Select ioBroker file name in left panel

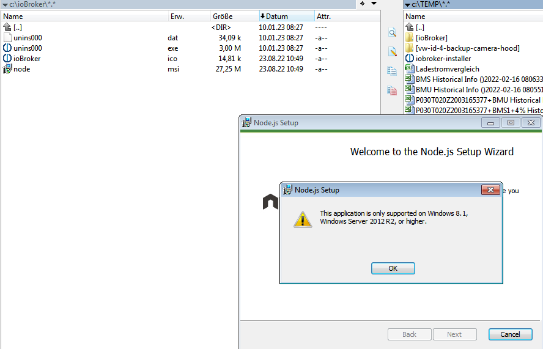[27, 59]
